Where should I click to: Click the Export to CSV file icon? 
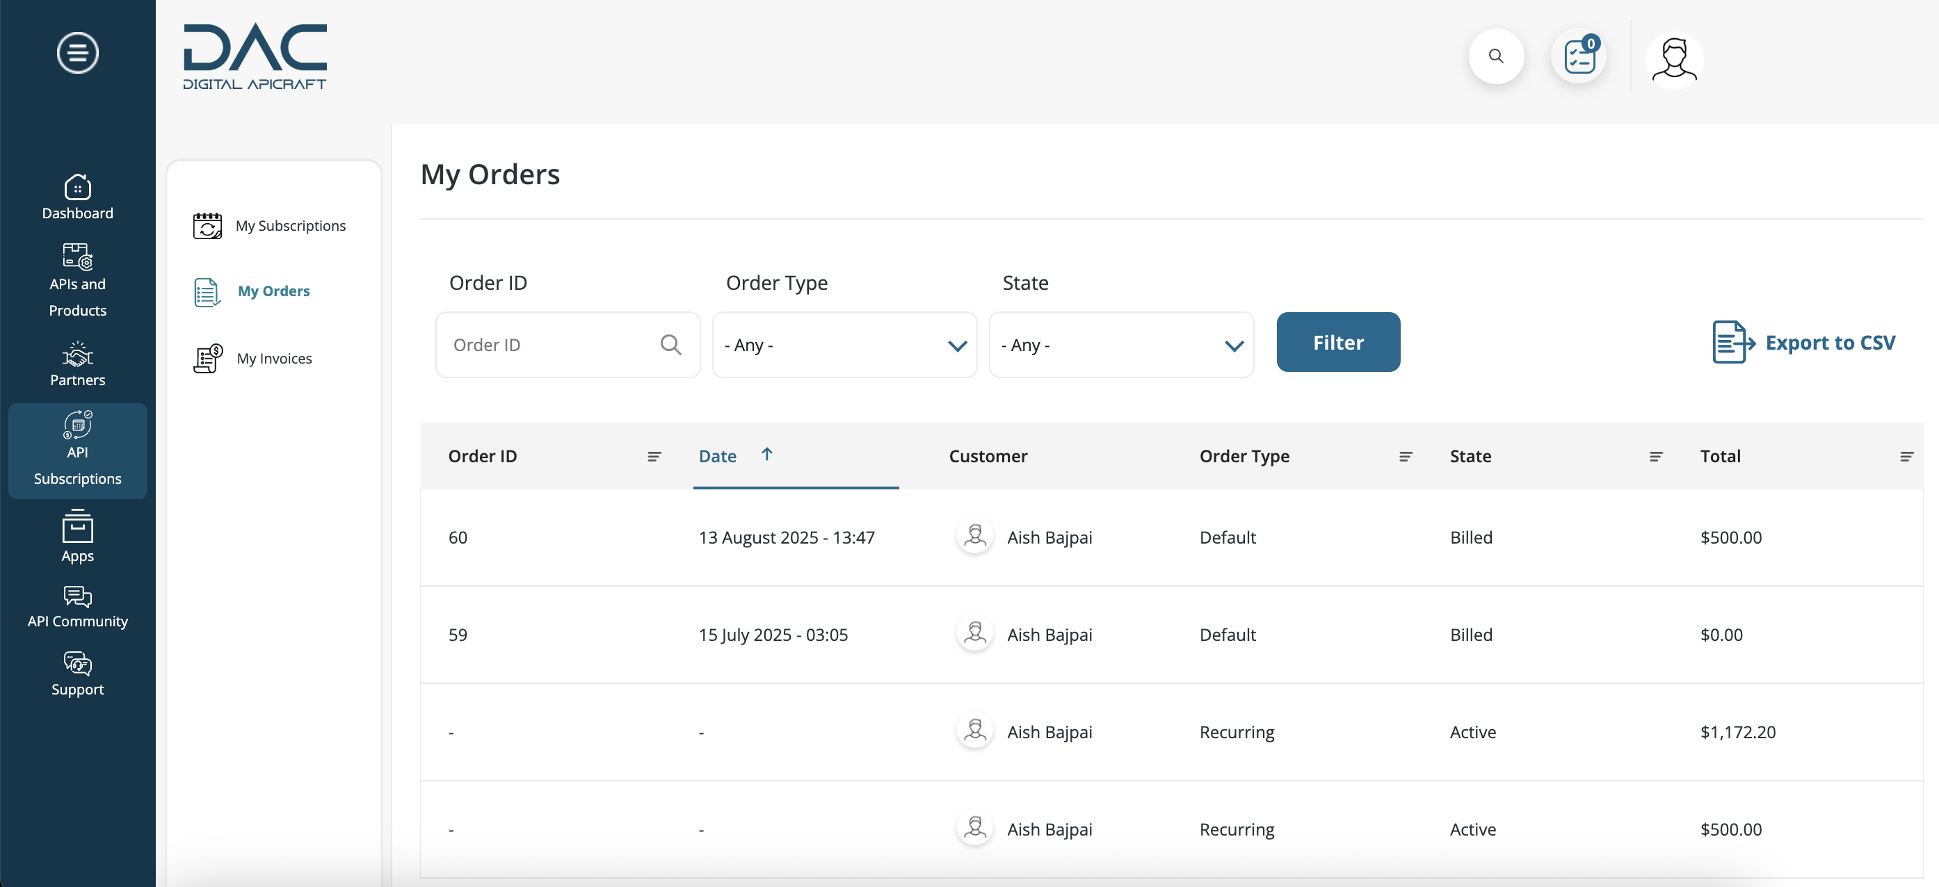tap(1732, 342)
